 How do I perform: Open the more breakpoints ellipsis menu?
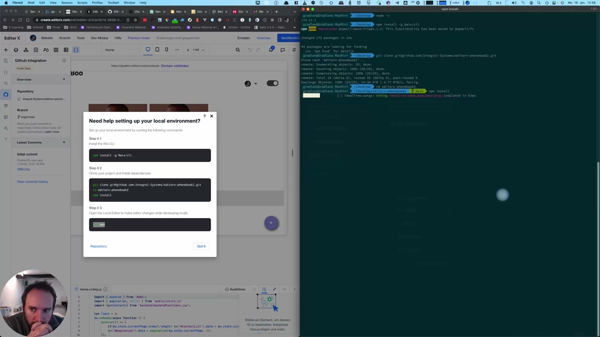tap(177, 50)
